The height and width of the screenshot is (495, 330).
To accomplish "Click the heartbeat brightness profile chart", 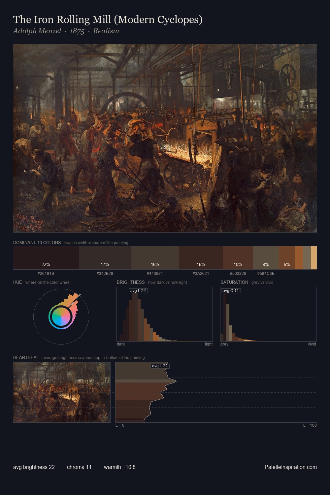I will tap(216, 392).
